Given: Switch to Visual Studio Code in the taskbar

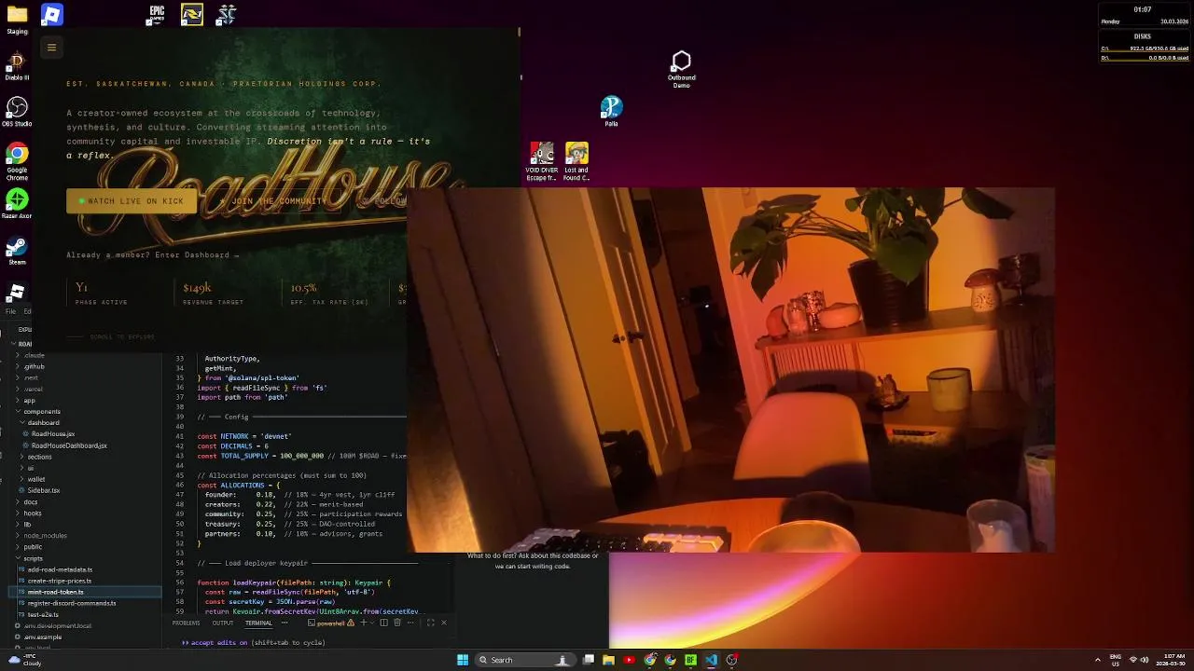Looking at the screenshot, I should [711, 660].
